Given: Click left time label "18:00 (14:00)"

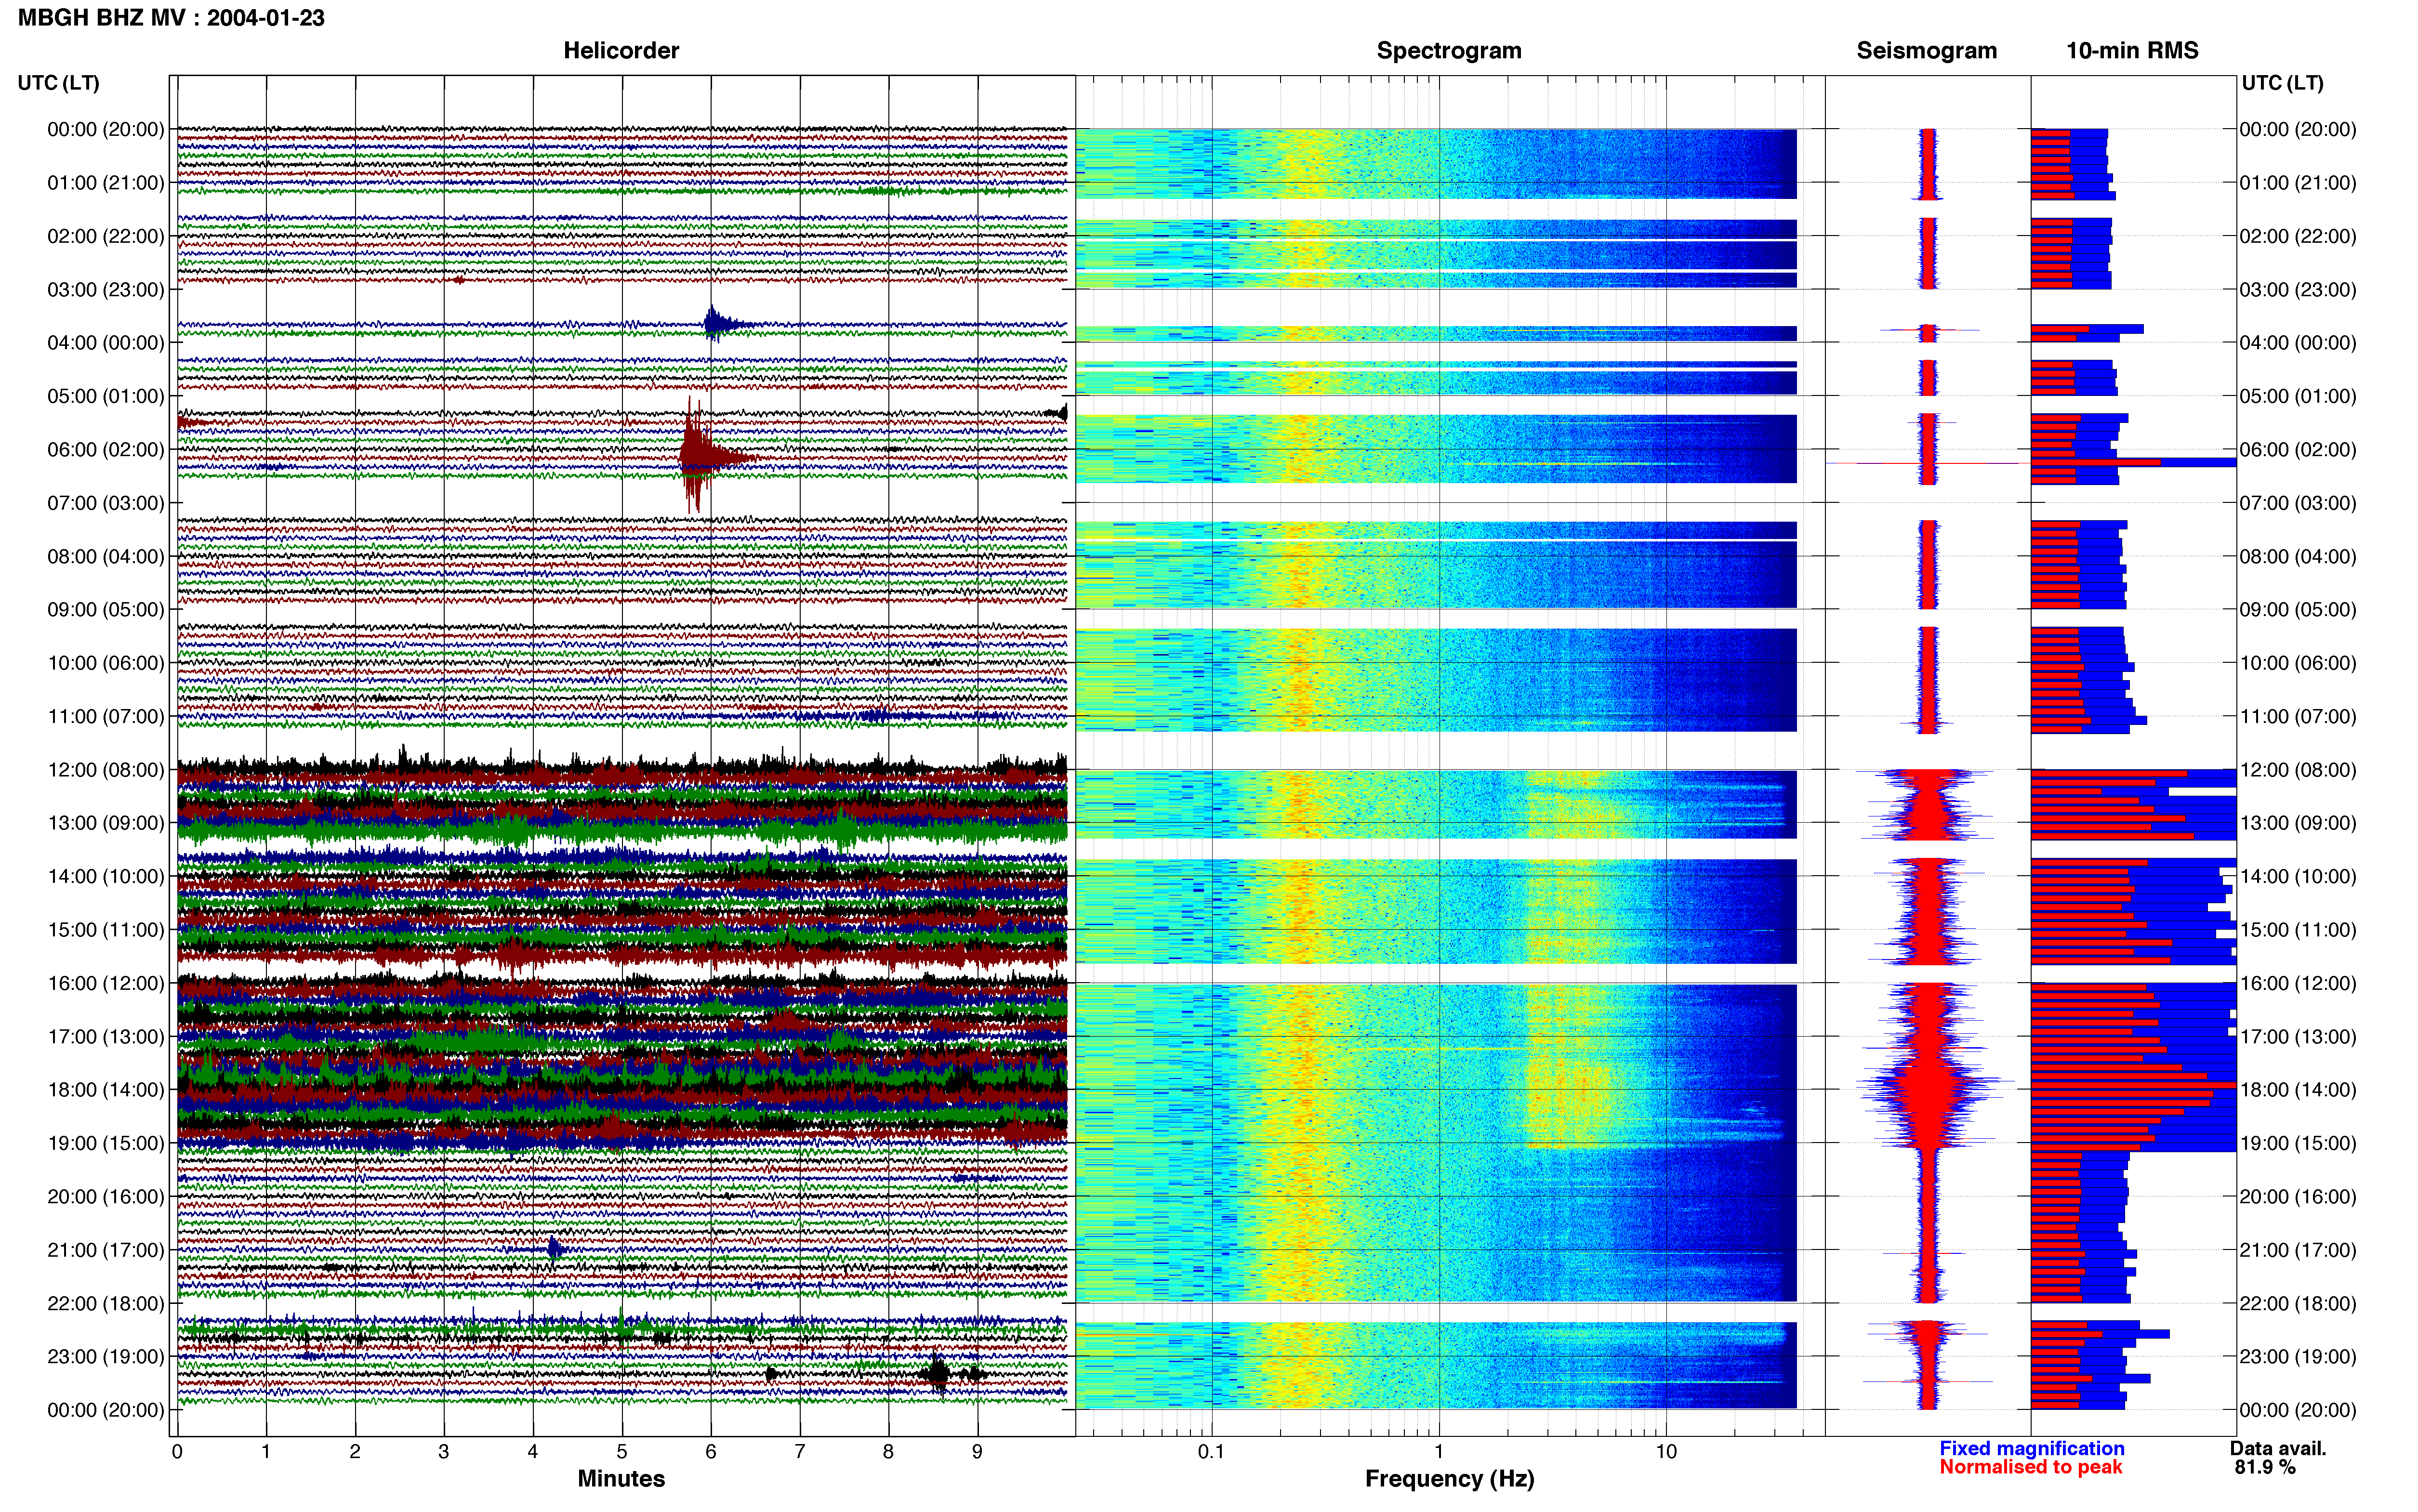Looking at the screenshot, I should [x=106, y=1090].
